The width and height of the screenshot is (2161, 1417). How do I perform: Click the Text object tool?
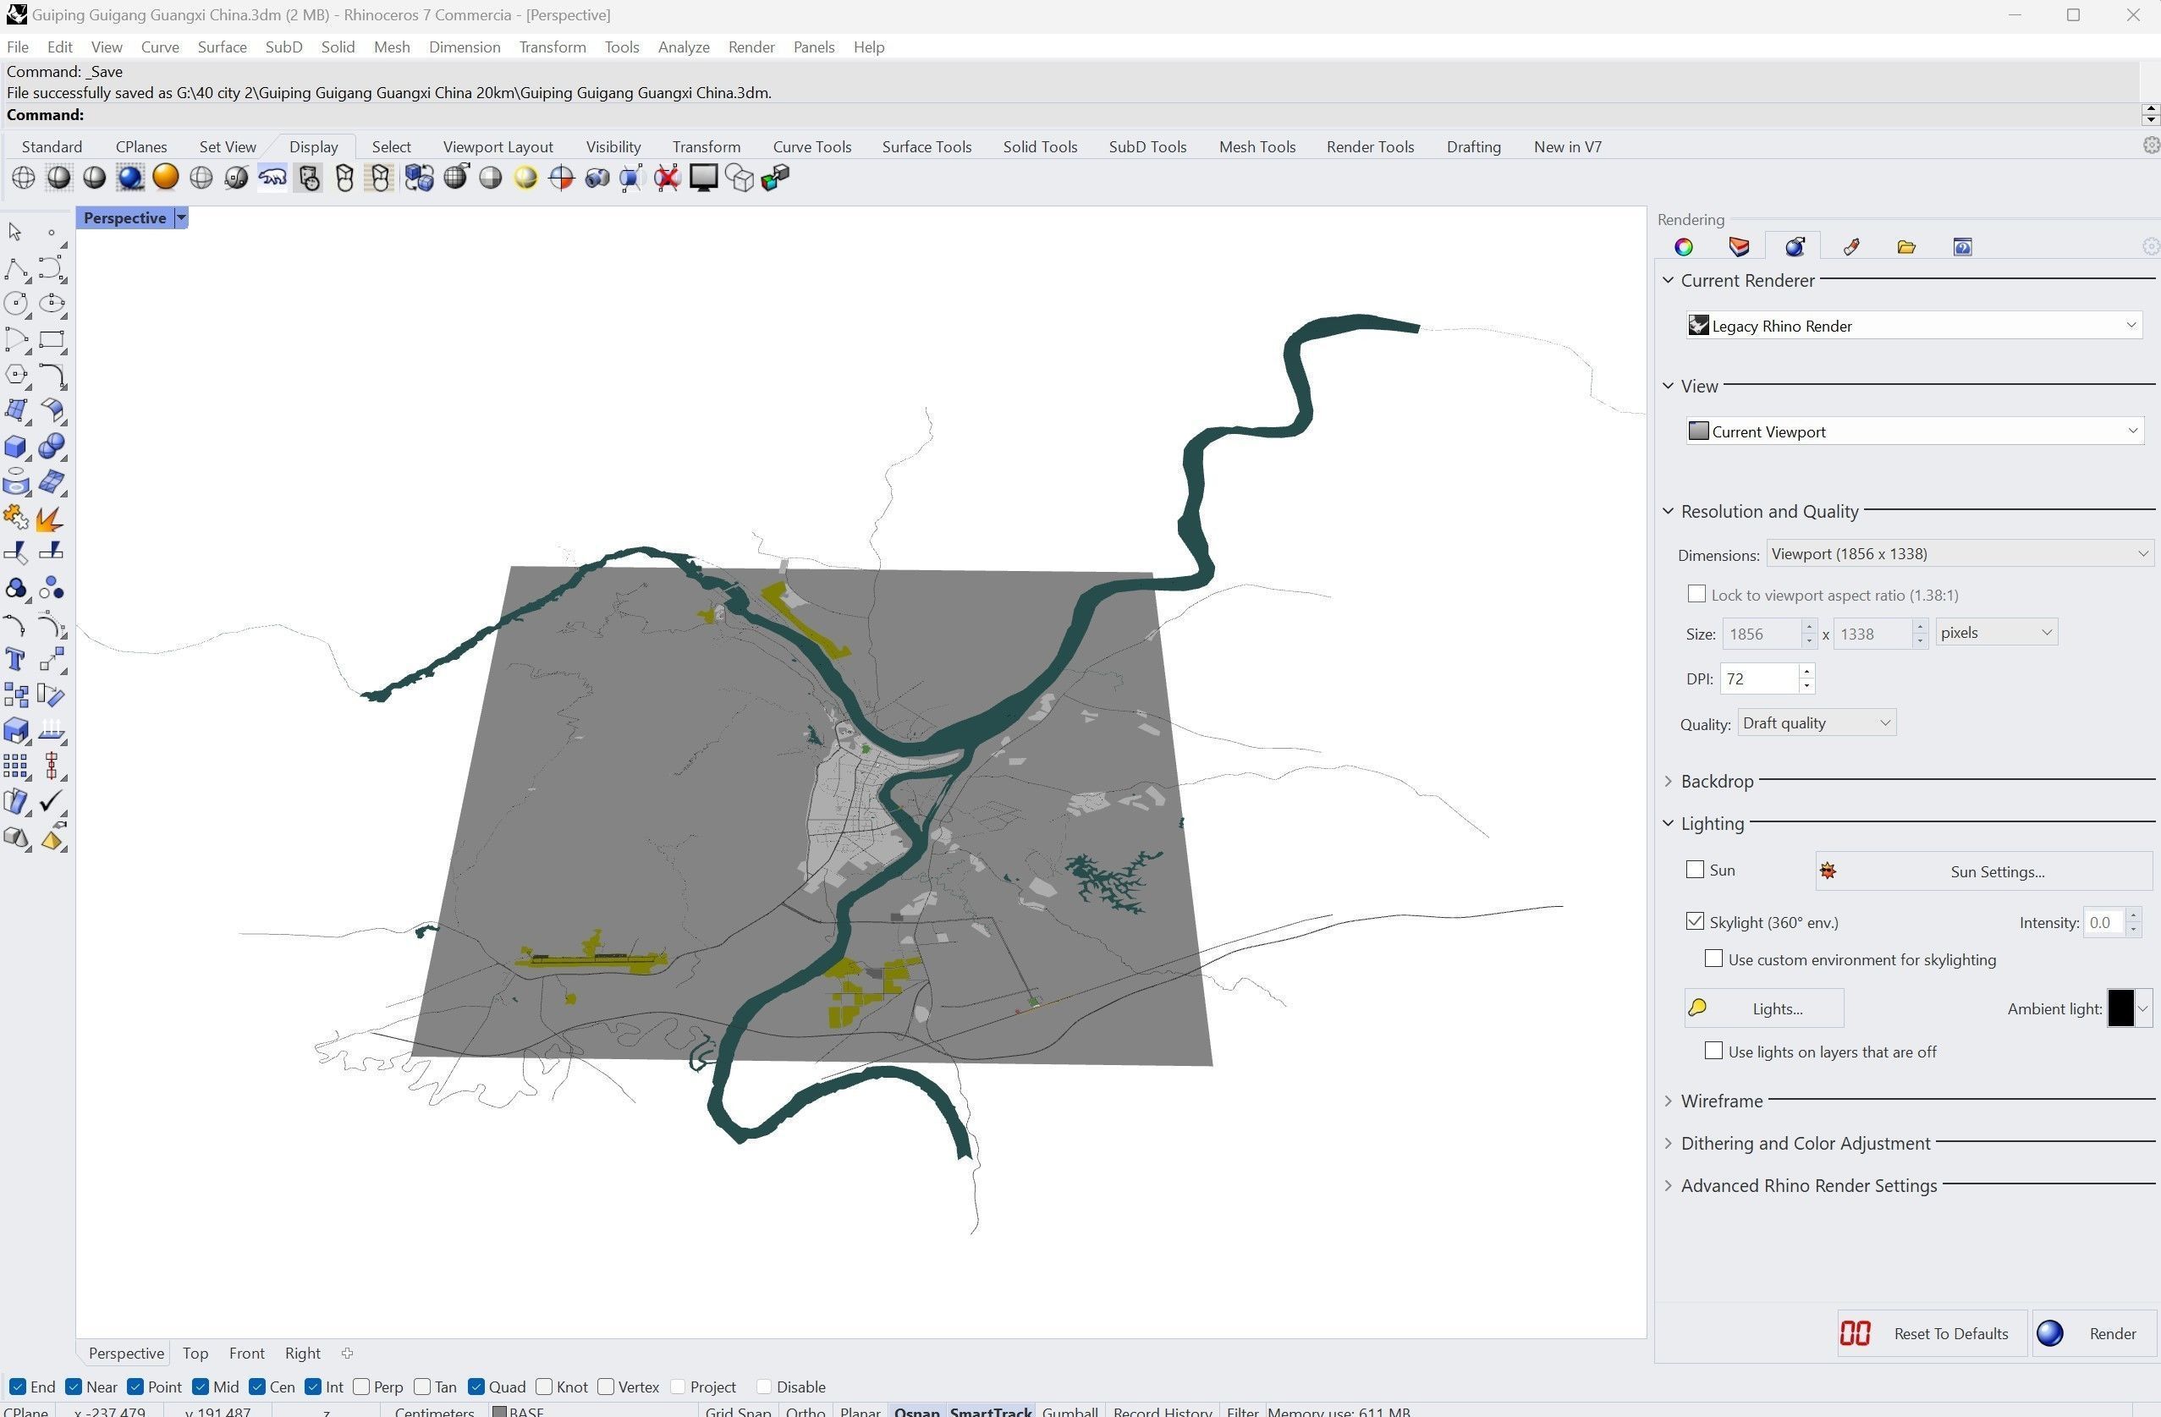(x=15, y=659)
